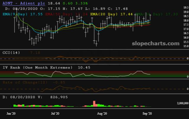
Task: Click the tallest red volume bar
Action: [94, 103]
